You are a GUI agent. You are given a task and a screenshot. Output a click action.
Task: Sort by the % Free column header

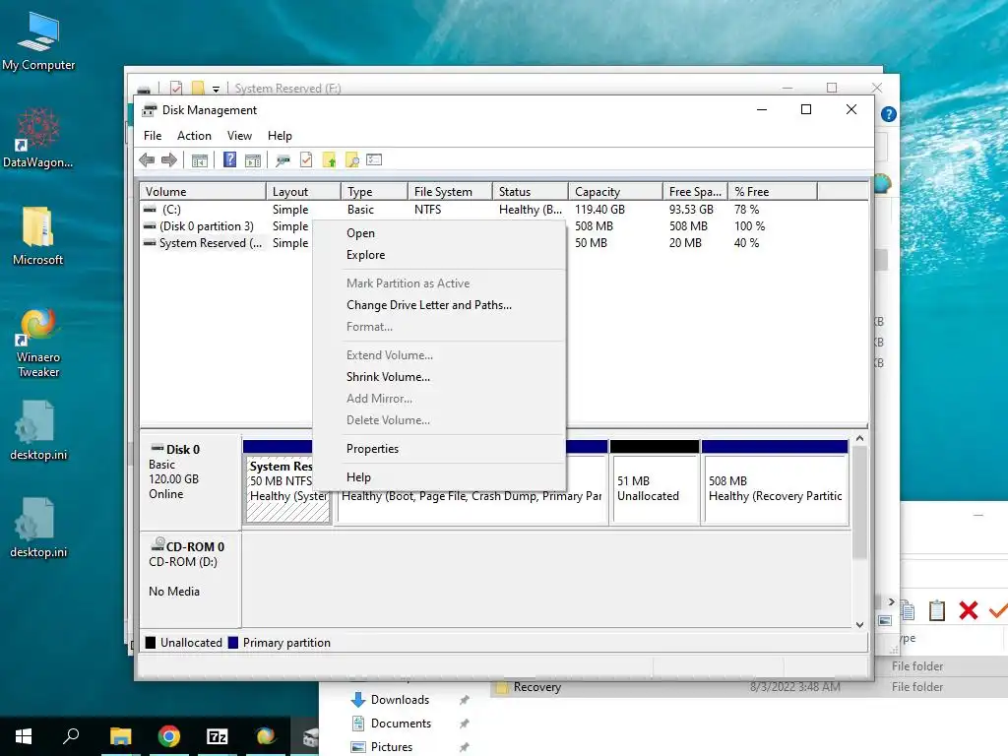tap(773, 192)
